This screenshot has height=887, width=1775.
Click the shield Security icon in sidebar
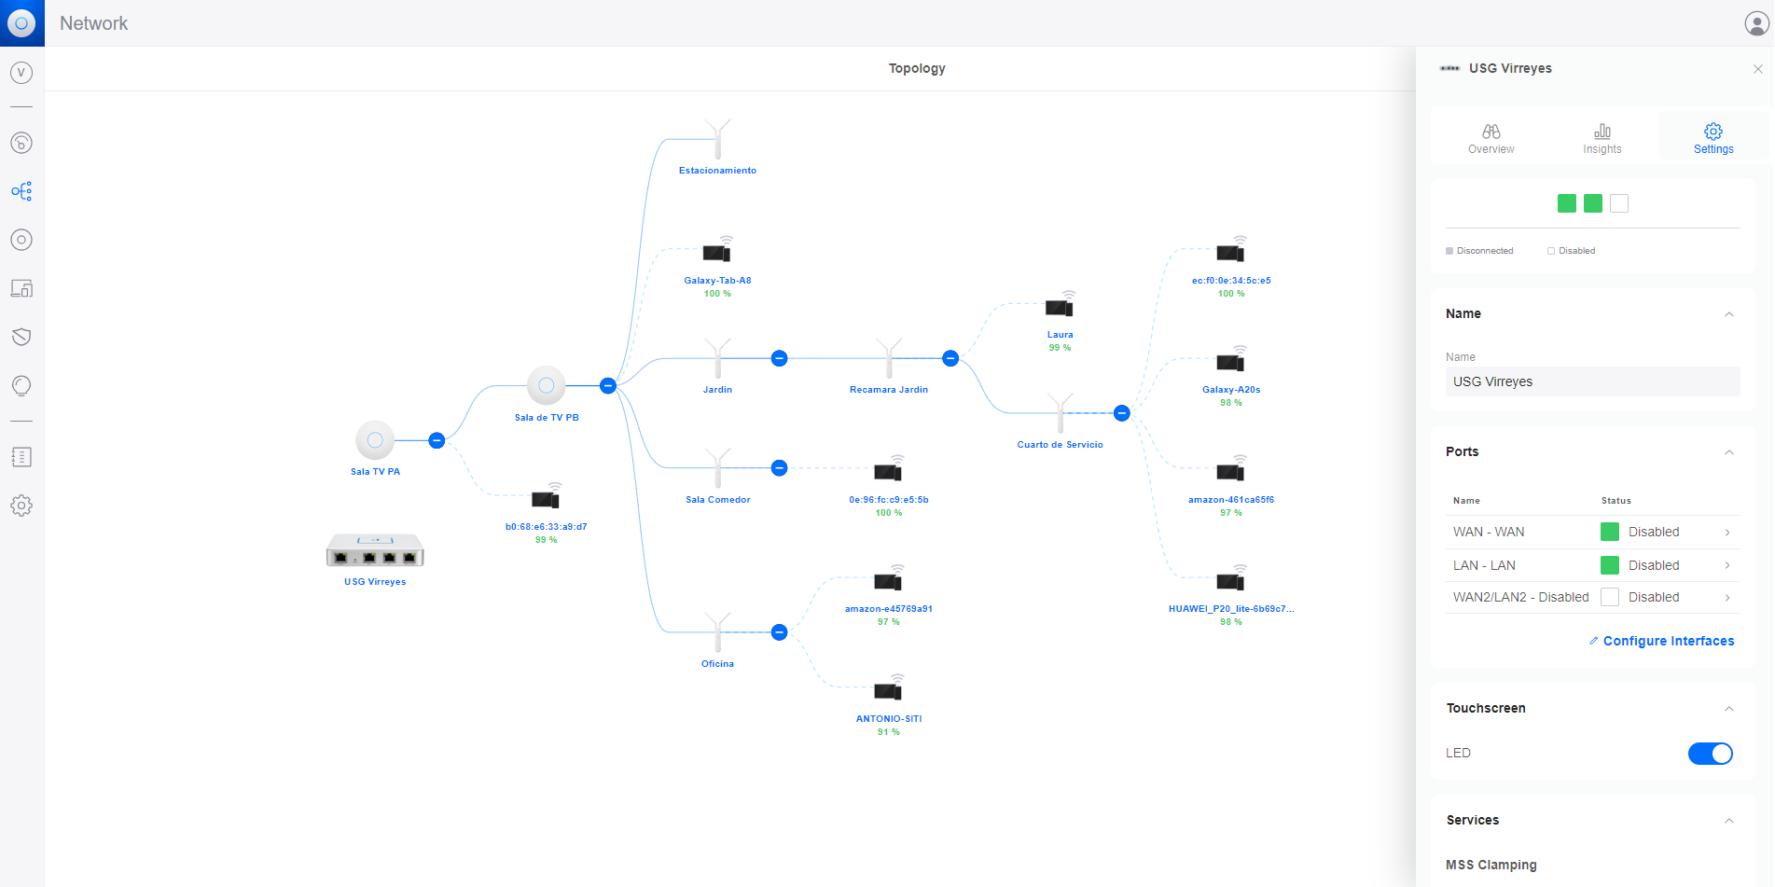coord(21,337)
